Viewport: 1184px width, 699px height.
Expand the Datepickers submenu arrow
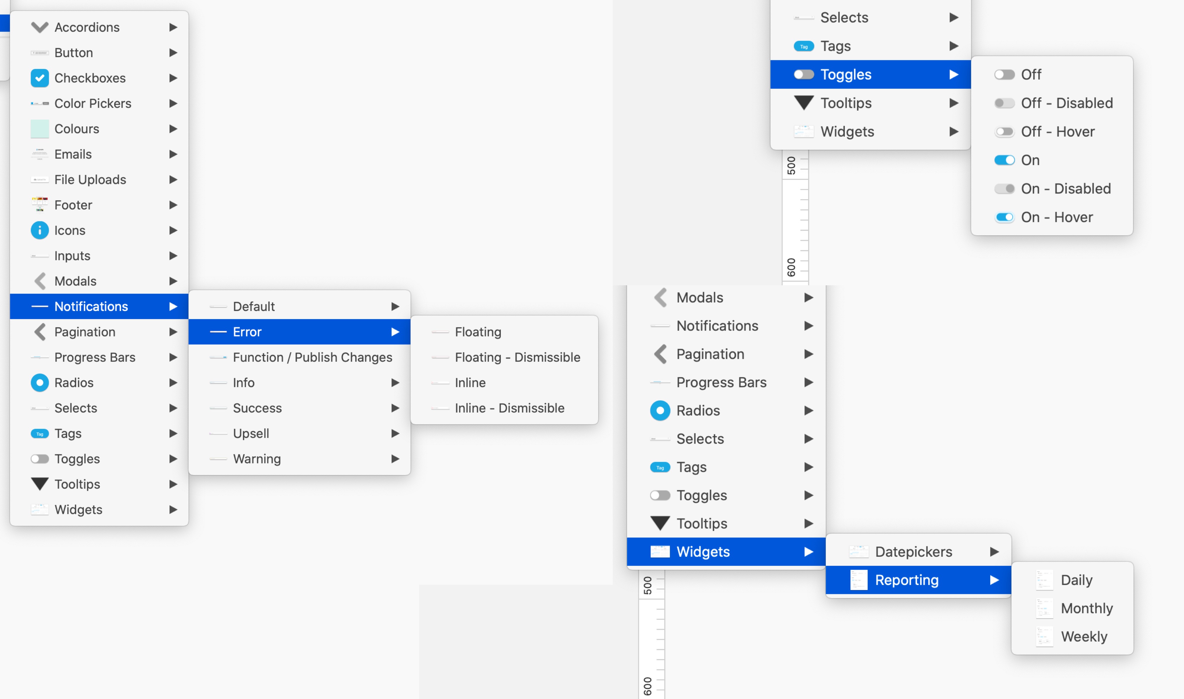click(995, 552)
